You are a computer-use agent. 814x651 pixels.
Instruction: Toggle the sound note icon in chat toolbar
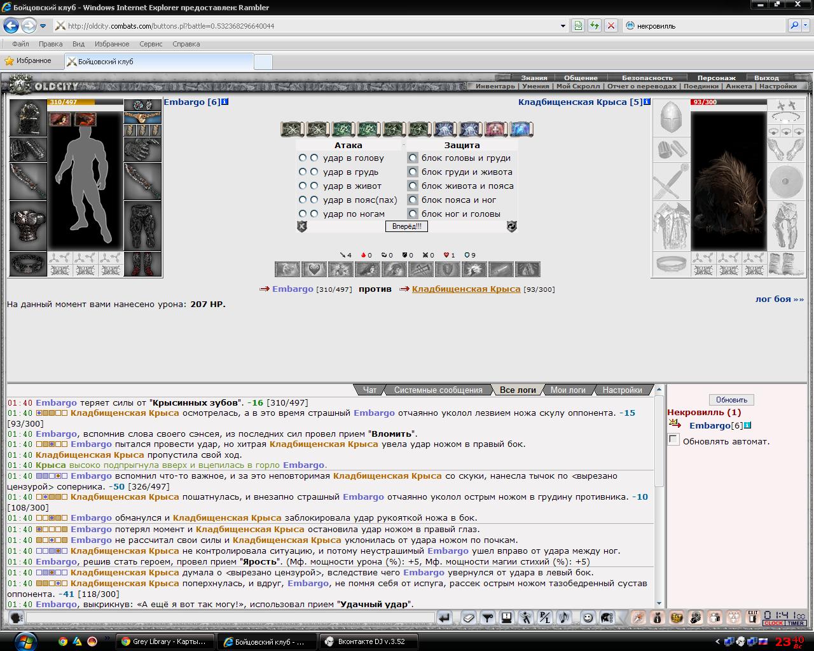tap(564, 617)
